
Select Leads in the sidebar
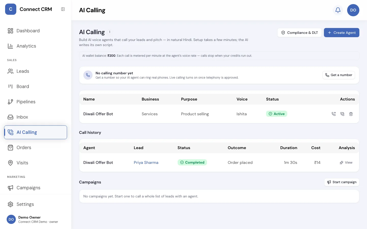pyautogui.click(x=36, y=71)
